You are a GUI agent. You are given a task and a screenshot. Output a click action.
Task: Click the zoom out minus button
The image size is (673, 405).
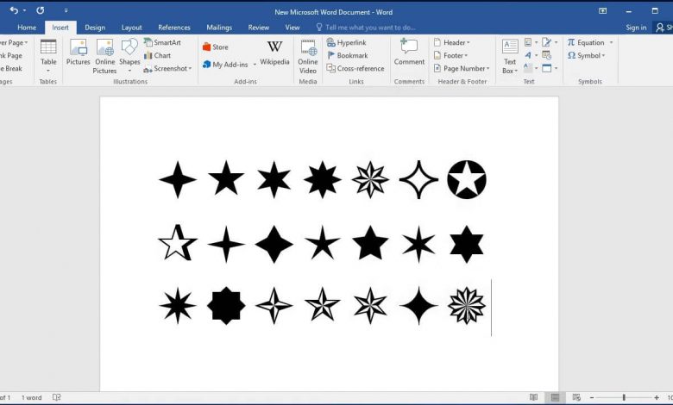click(592, 398)
